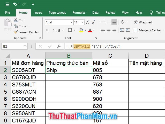Toggle Bold formatting

pyautogui.click(x=48, y=30)
